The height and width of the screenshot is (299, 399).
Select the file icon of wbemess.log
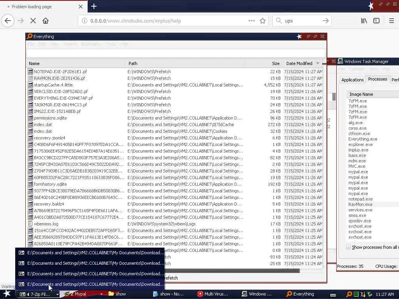pyautogui.click(x=30, y=224)
